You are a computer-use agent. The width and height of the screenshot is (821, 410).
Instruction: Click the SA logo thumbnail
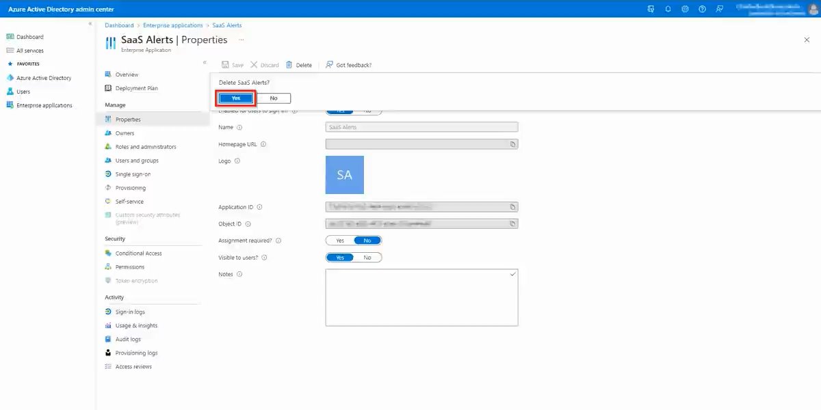pos(345,175)
